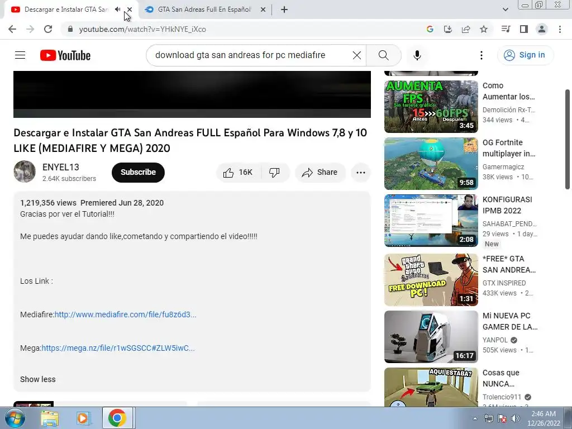The width and height of the screenshot is (572, 429).
Task: Open media controls icon in Chrome toolbar
Action: [506, 29]
